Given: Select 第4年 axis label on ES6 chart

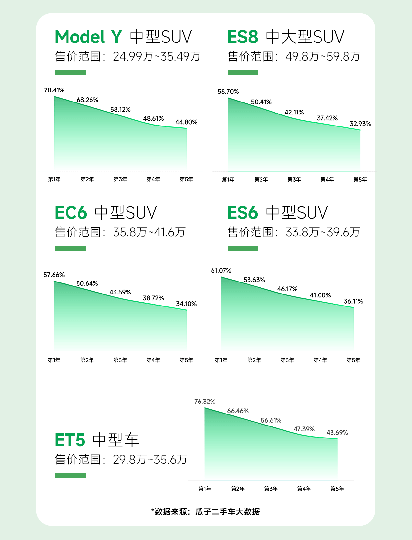Looking at the screenshot, I should (x=320, y=360).
